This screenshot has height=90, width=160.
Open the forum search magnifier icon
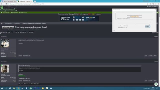coord(157,23)
